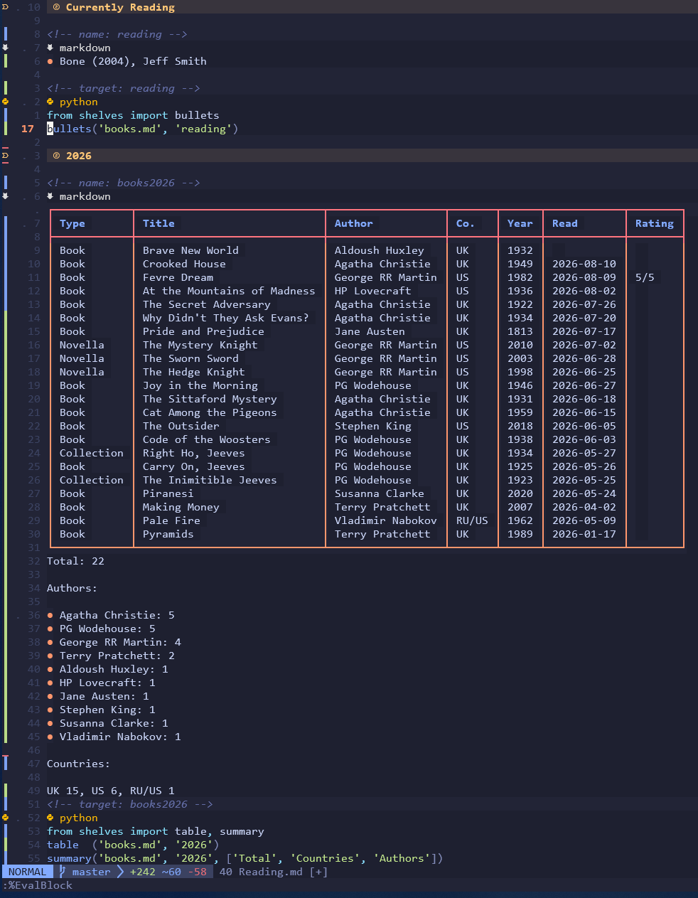Image resolution: width=698 pixels, height=898 pixels.
Task: Click the git branch icon in the statusline
Action: [63, 872]
